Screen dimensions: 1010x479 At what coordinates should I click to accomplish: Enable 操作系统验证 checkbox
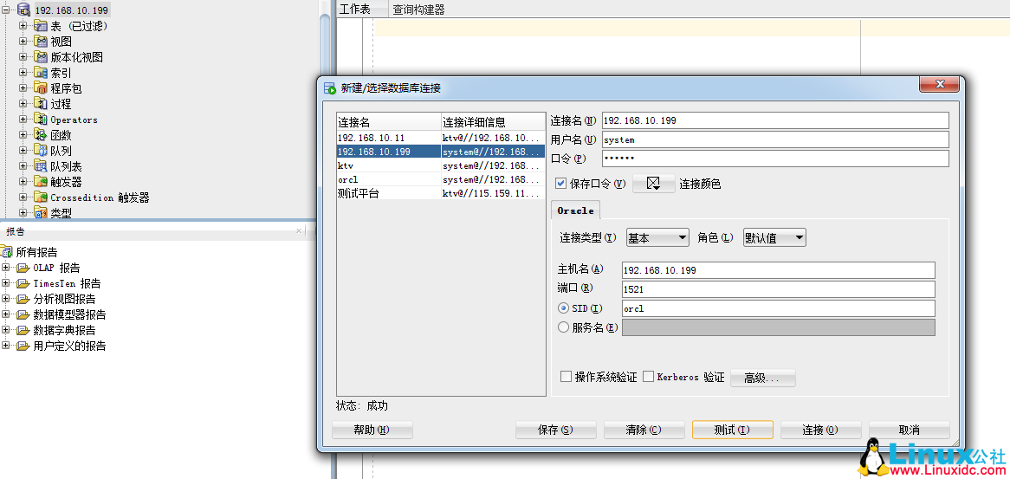pos(566,377)
